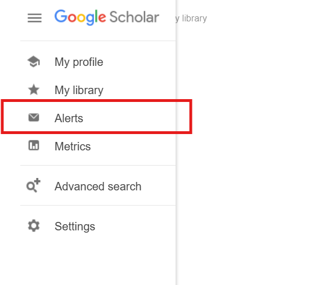This screenshot has width=323, height=285.
Task: Click the bar chart Metrics icon
Action: [x=34, y=145]
